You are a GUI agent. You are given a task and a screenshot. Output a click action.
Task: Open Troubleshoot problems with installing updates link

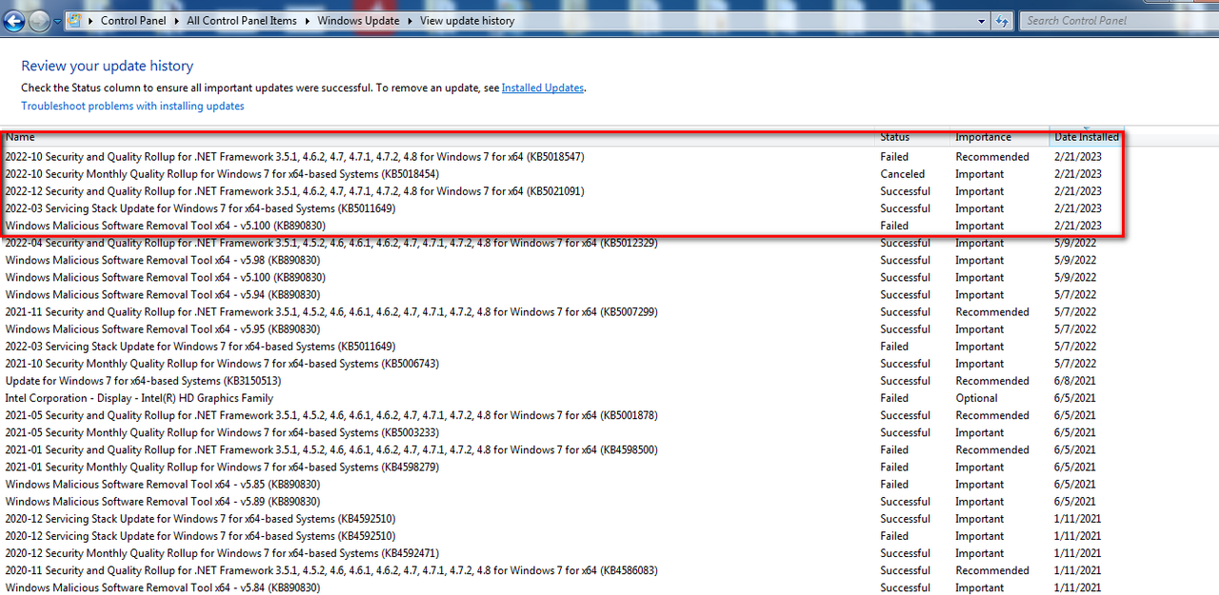(x=132, y=106)
